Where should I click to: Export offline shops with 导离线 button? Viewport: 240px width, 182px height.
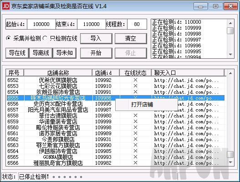41,53
